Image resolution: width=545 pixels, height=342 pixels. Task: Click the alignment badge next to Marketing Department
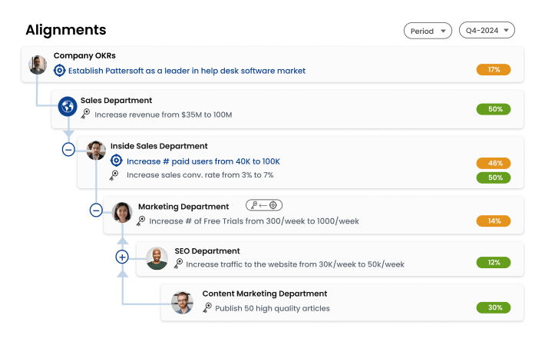(x=264, y=205)
